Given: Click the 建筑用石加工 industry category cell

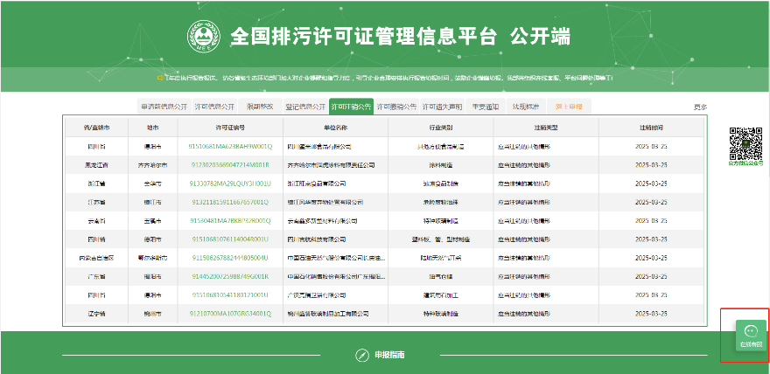Looking at the screenshot, I should pos(440,295).
